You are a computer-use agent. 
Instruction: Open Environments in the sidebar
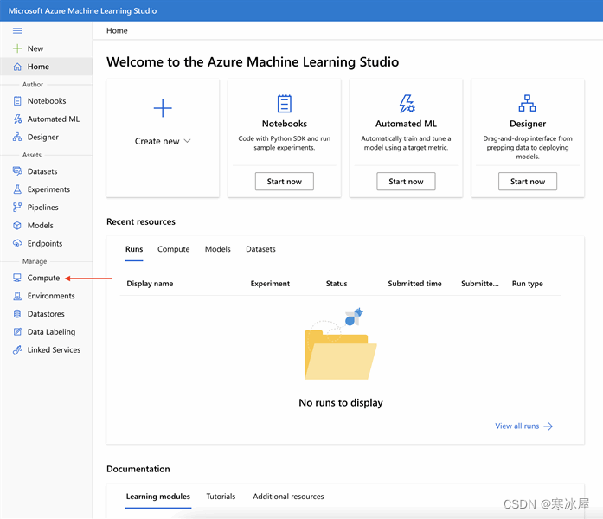point(51,296)
